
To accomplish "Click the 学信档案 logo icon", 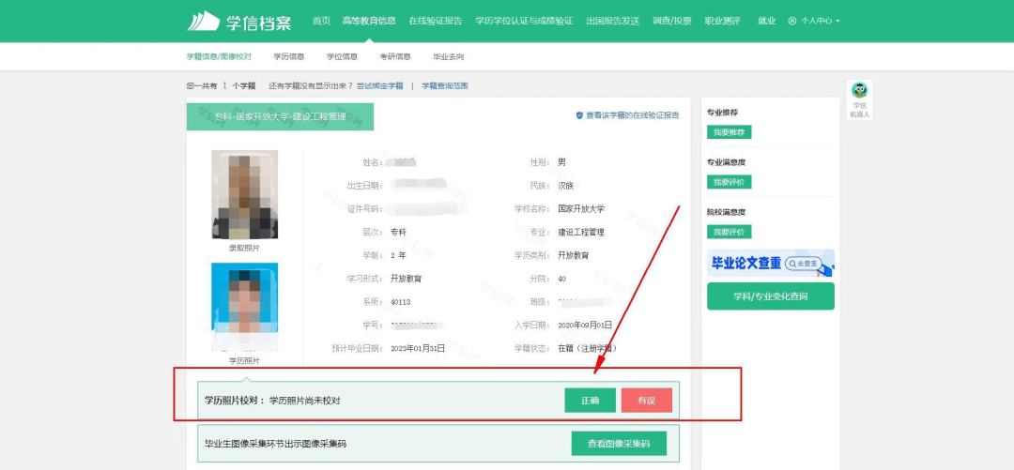I will (x=203, y=22).
